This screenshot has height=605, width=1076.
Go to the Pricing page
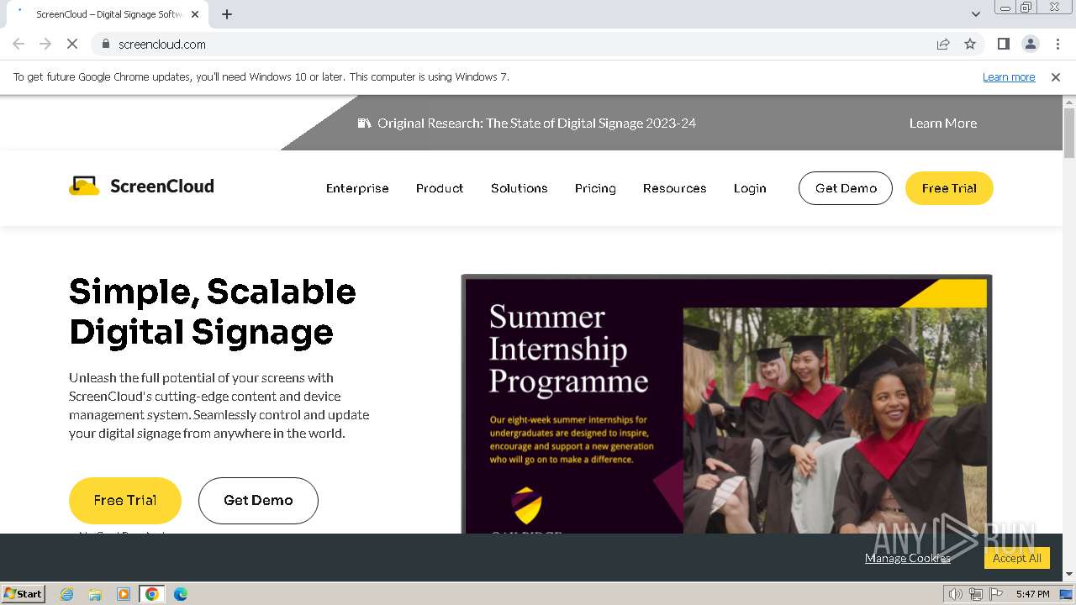tap(595, 188)
